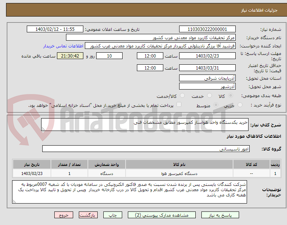287x225 pixels.
Task: Click the countdown timer 21:30:42 field
Action: click(70, 56)
